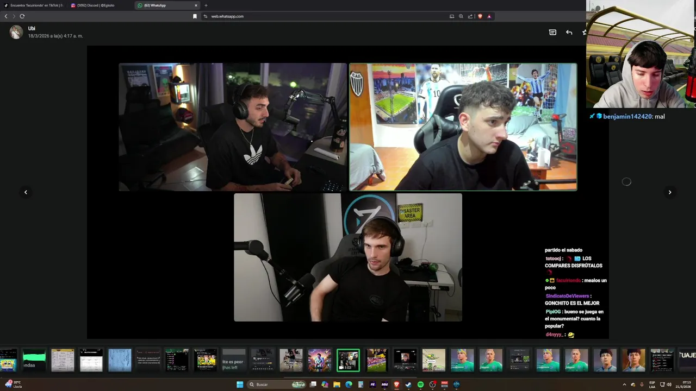The image size is (696, 391).
Task: Open the Brave Shields lion icon
Action: click(x=480, y=16)
